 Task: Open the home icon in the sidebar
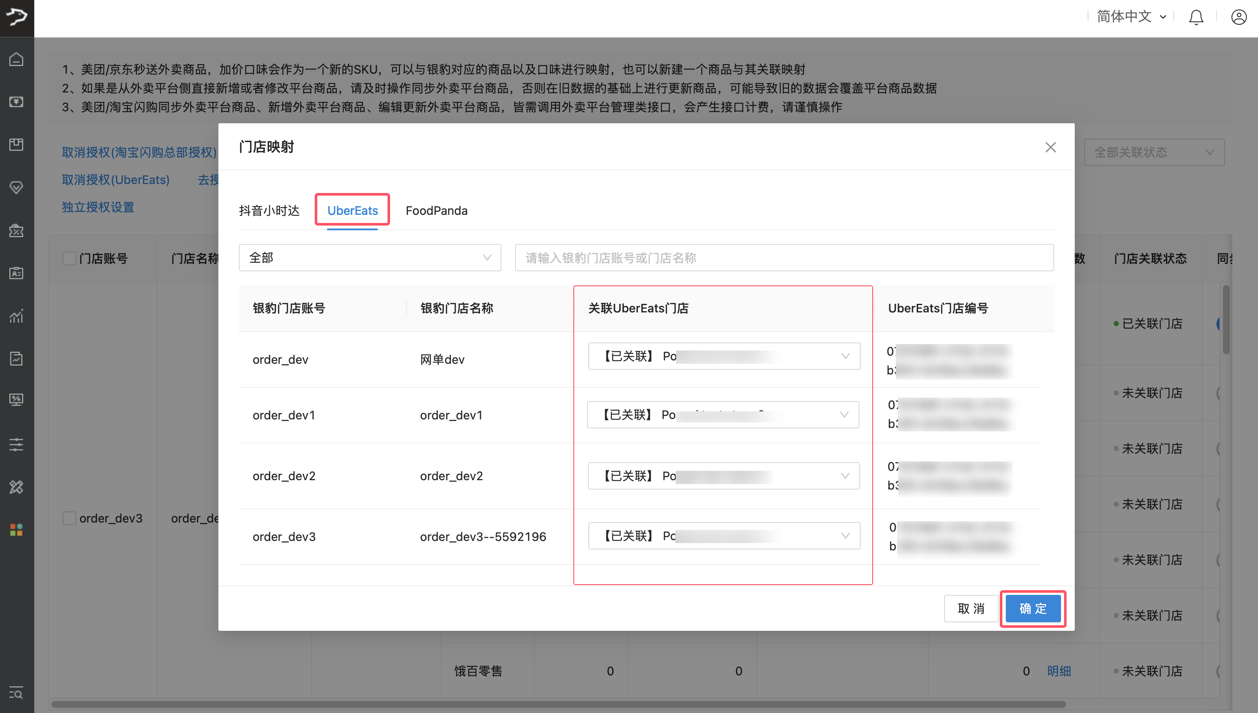tap(17, 59)
